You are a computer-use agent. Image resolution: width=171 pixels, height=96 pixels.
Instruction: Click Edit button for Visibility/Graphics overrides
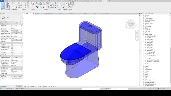coord(16,32)
